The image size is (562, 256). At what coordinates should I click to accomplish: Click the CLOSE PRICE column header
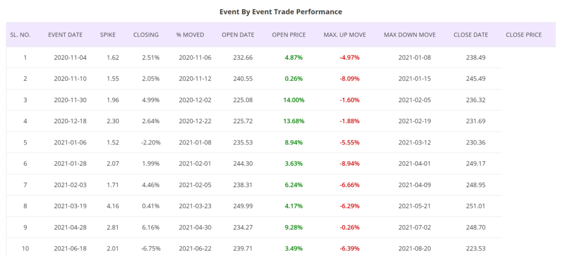[524, 35]
